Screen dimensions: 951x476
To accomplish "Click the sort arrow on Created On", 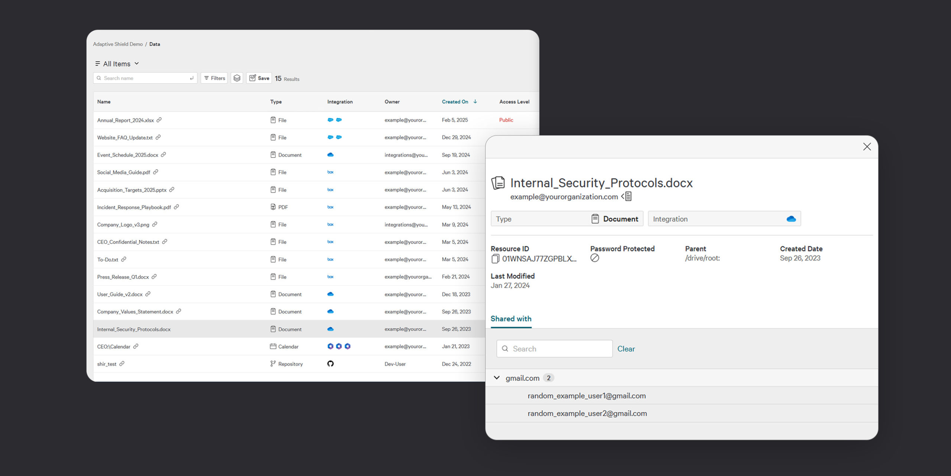I will point(475,101).
